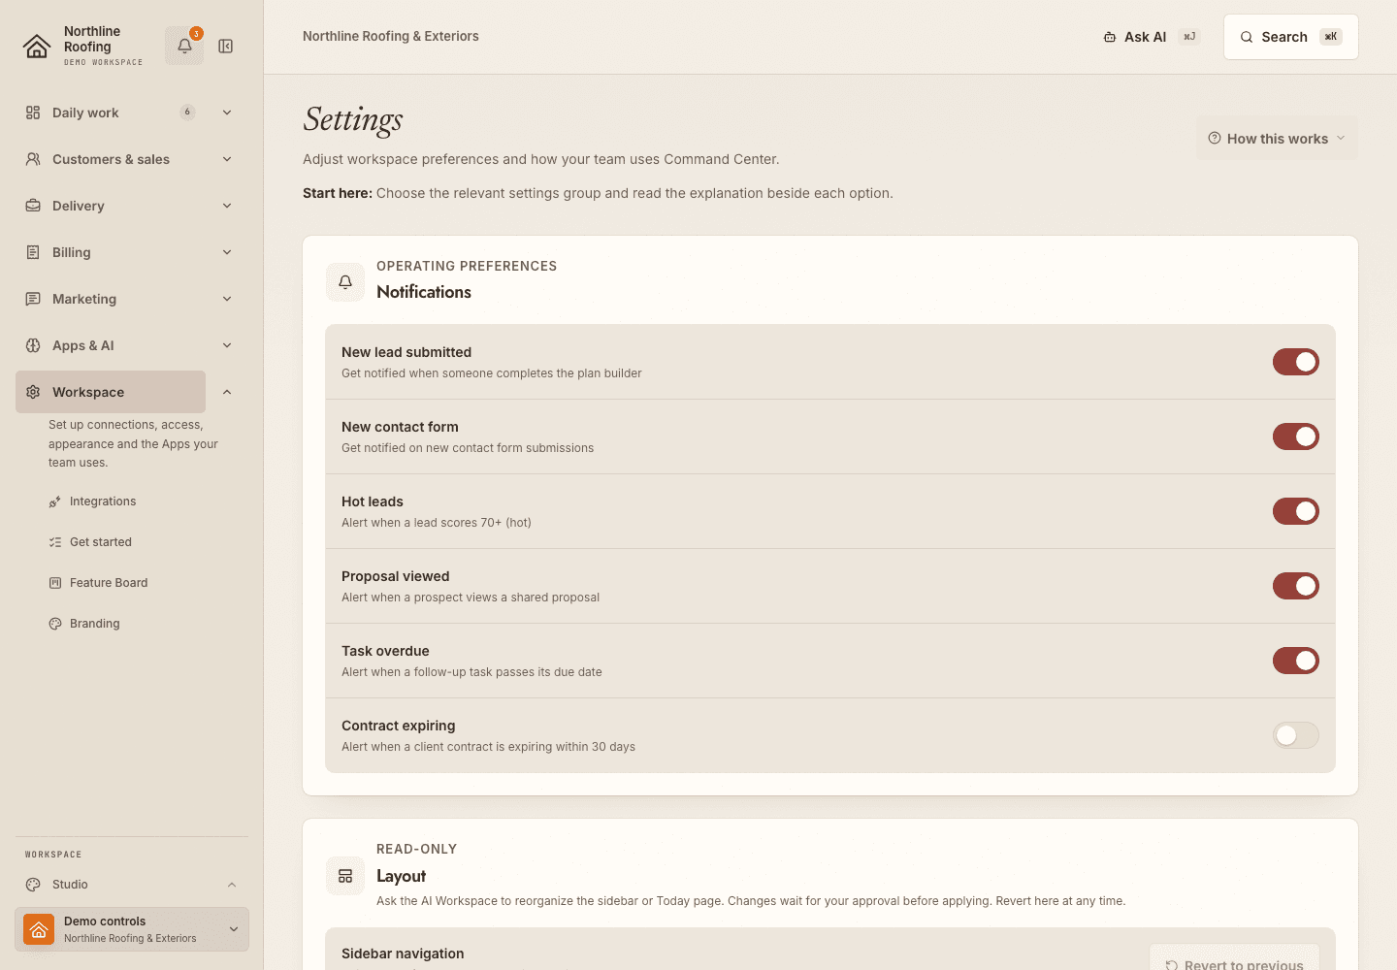
Task: Click the orange Demo controls house icon
Action: [39, 929]
